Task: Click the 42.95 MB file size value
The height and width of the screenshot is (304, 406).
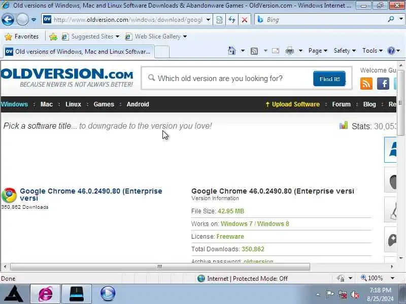Action: pos(231,211)
